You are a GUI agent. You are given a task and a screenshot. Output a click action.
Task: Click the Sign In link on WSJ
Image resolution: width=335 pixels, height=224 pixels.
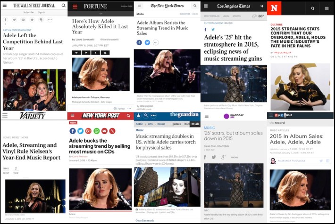tap(42, 12)
